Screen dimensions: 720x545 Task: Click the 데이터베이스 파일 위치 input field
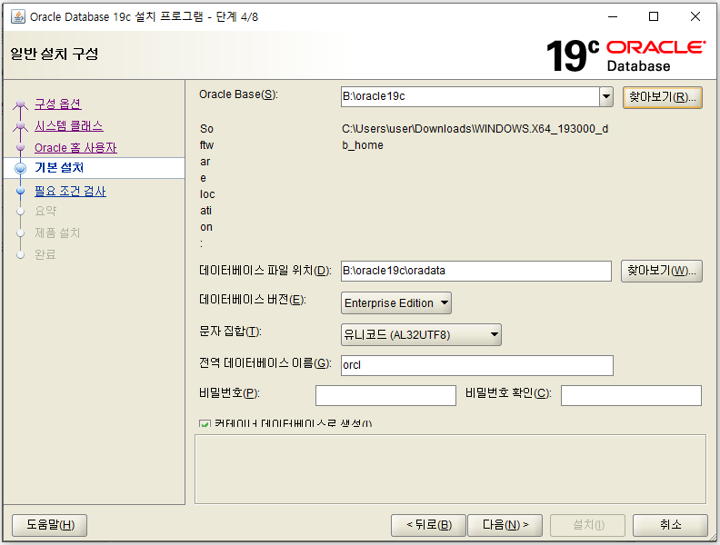coord(476,271)
